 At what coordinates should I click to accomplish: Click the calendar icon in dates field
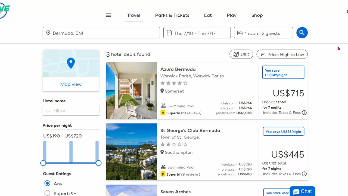pos(169,33)
